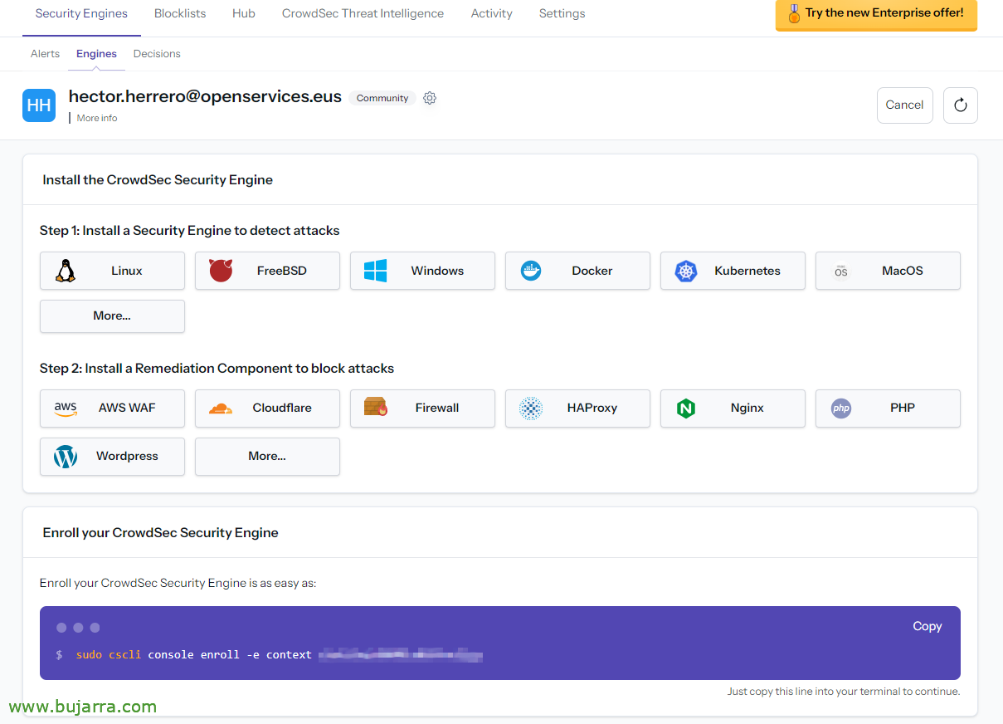Click the MacOS logo icon

841,271
